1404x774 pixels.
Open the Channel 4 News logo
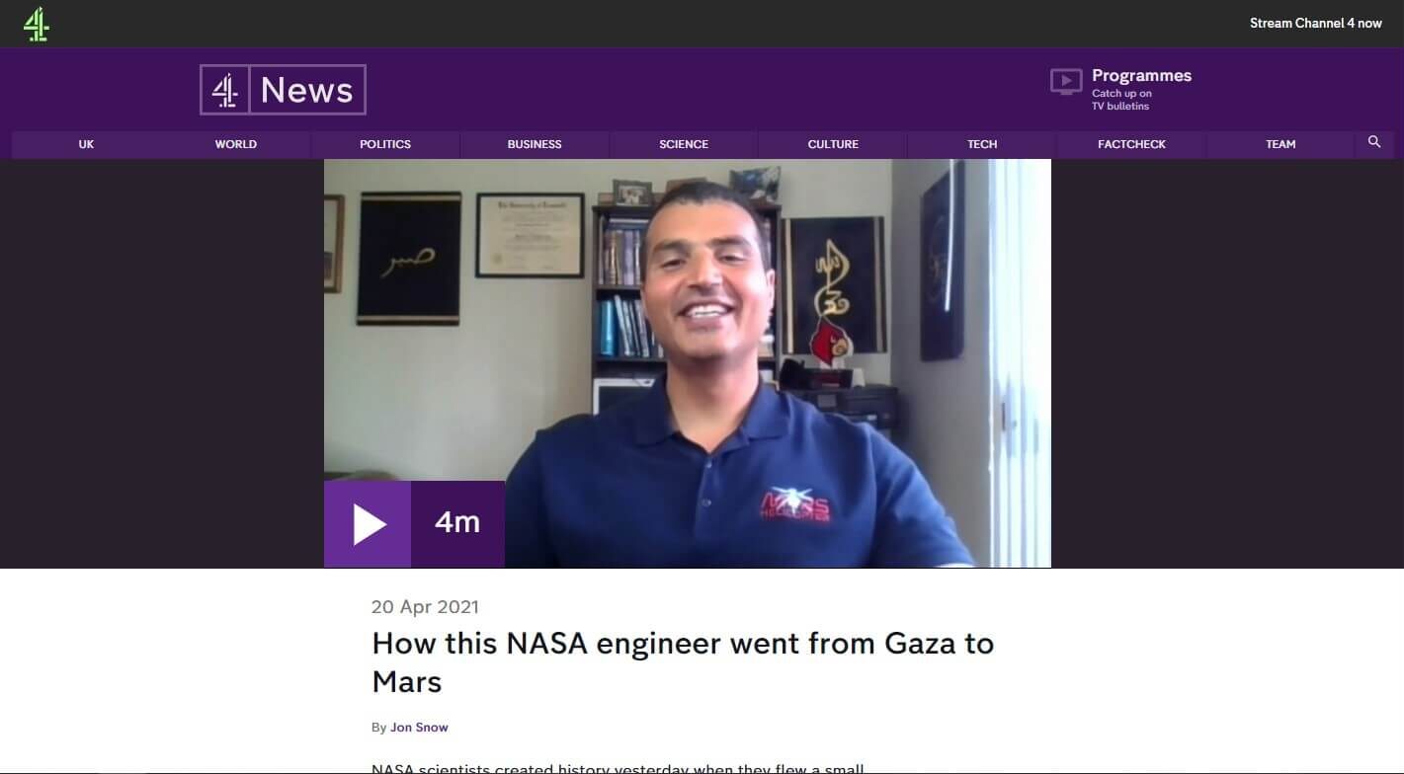click(283, 90)
